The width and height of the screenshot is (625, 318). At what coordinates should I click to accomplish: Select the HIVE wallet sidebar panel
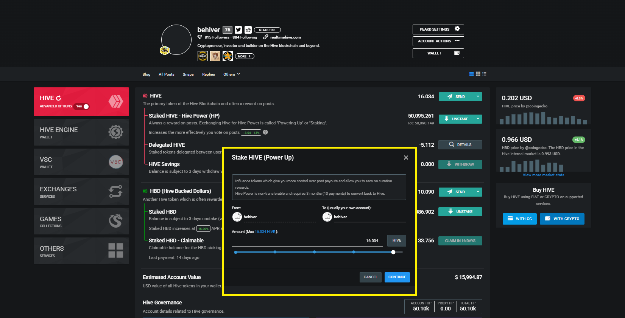coord(81,102)
